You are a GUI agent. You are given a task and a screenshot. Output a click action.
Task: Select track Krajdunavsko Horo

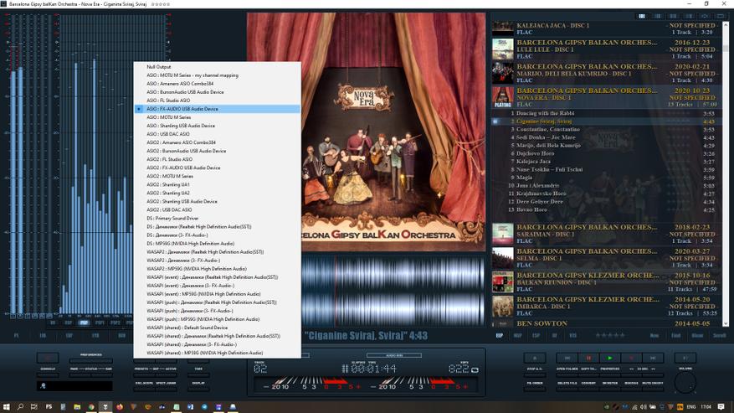click(x=607, y=194)
